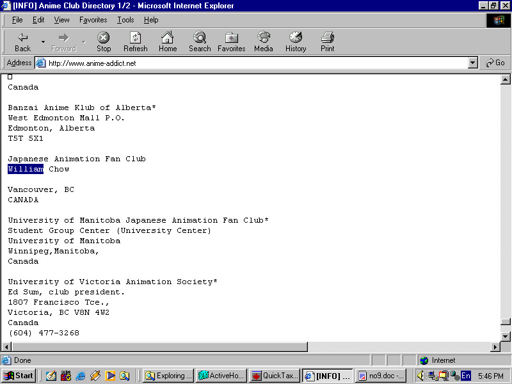
Task: Open the Favorites toolbar panel
Action: [232, 42]
